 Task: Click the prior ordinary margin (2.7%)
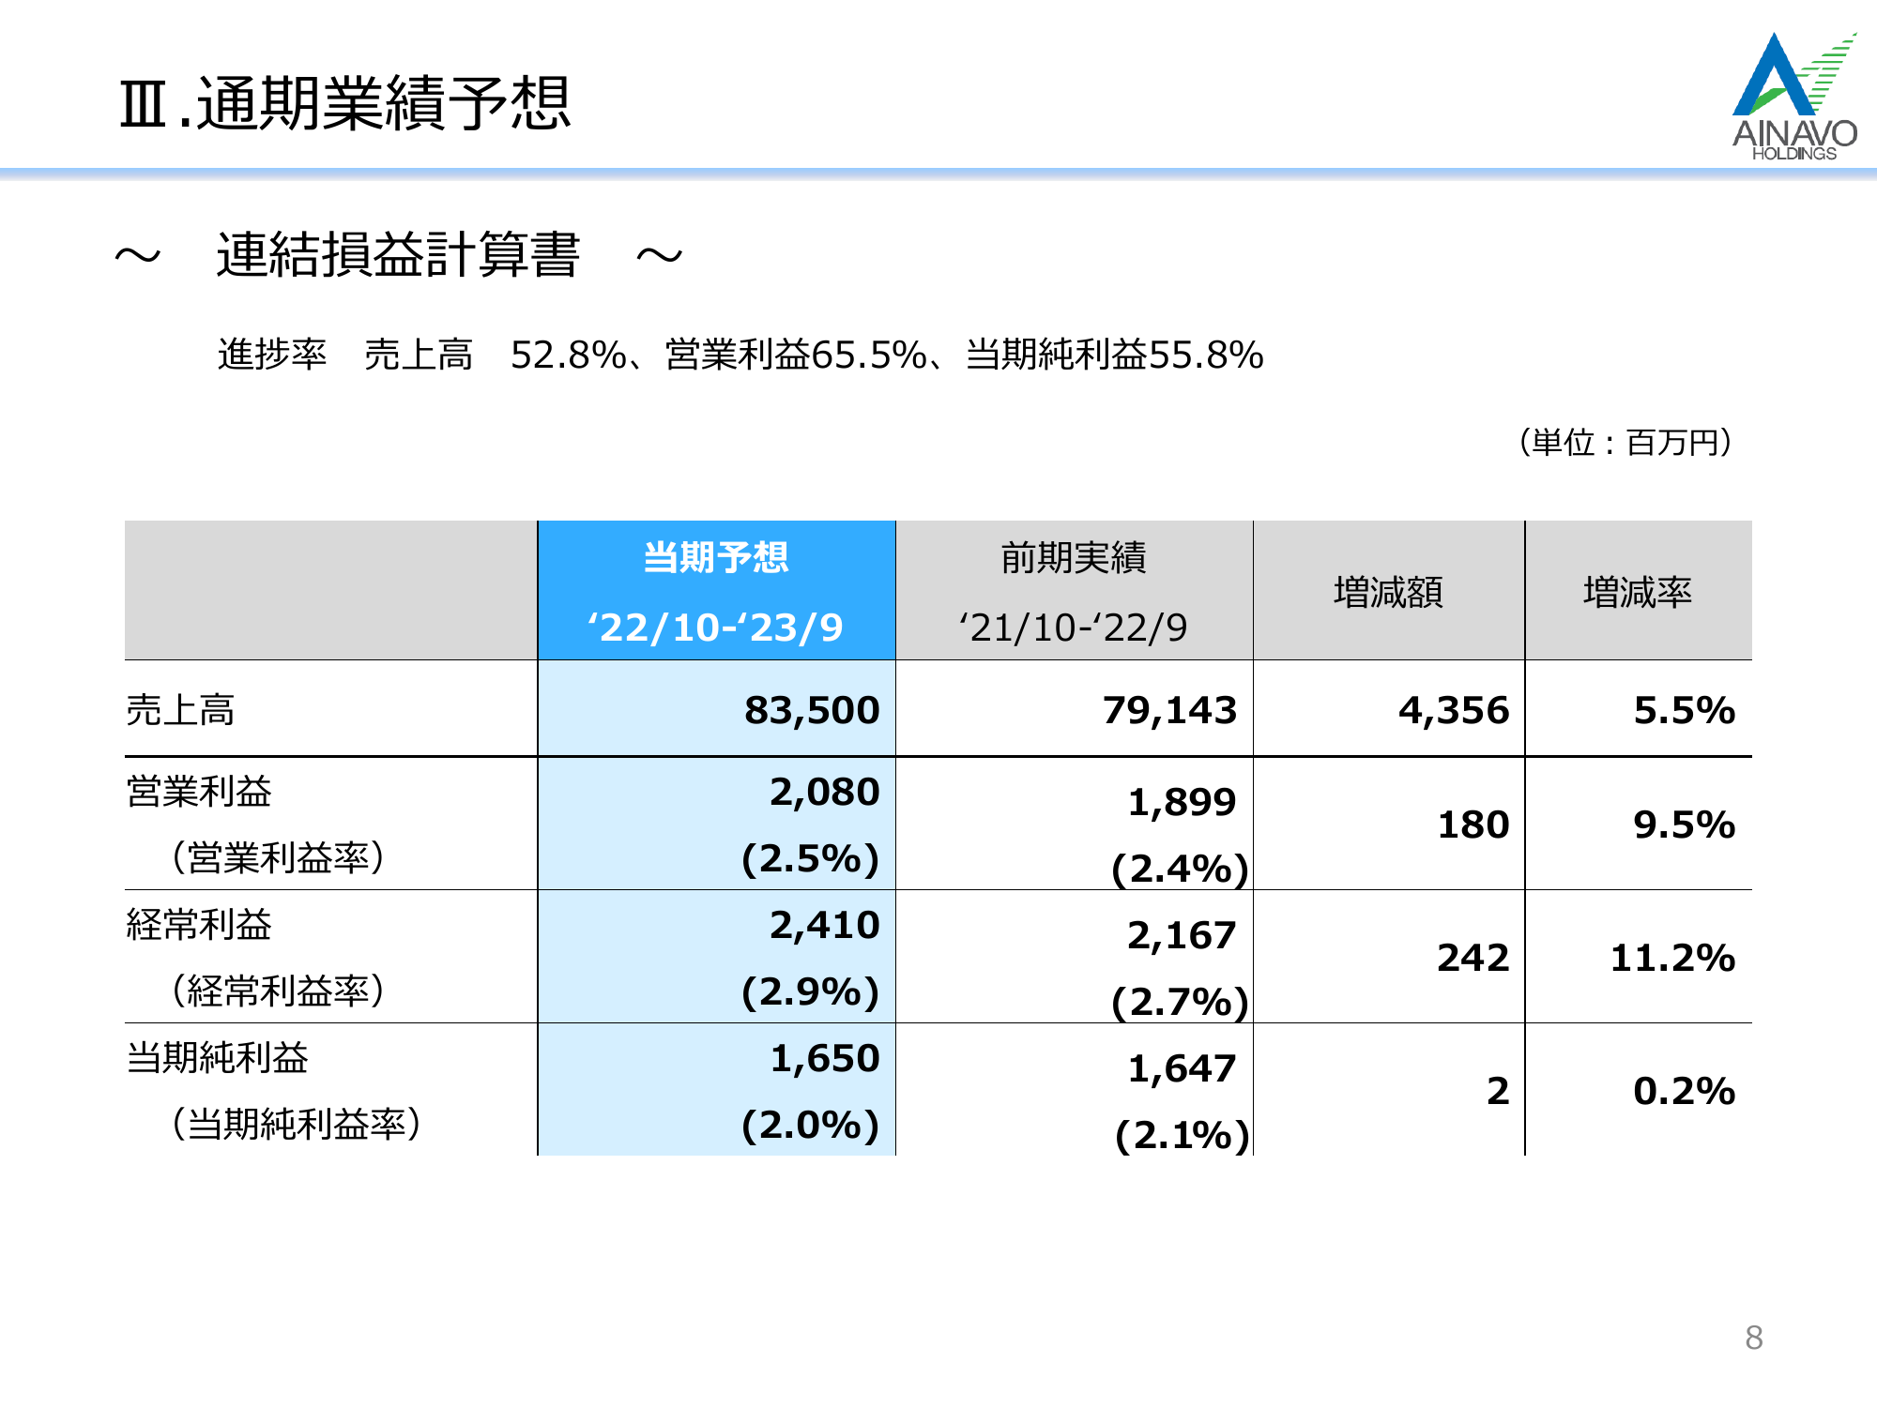click(x=1180, y=1002)
